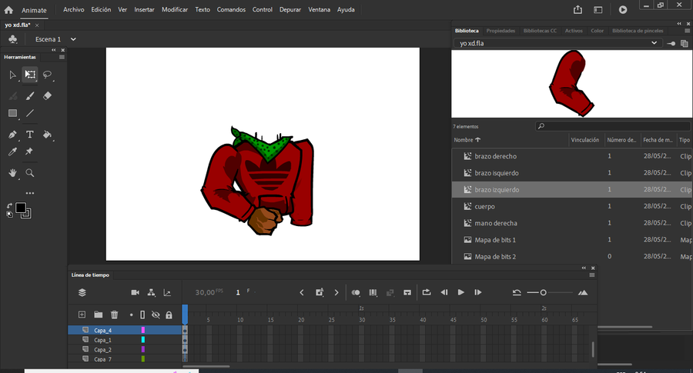Toggle hide all layers eye icon
The width and height of the screenshot is (693, 373).
point(155,315)
